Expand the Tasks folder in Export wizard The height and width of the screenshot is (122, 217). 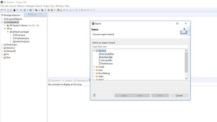[94, 76]
